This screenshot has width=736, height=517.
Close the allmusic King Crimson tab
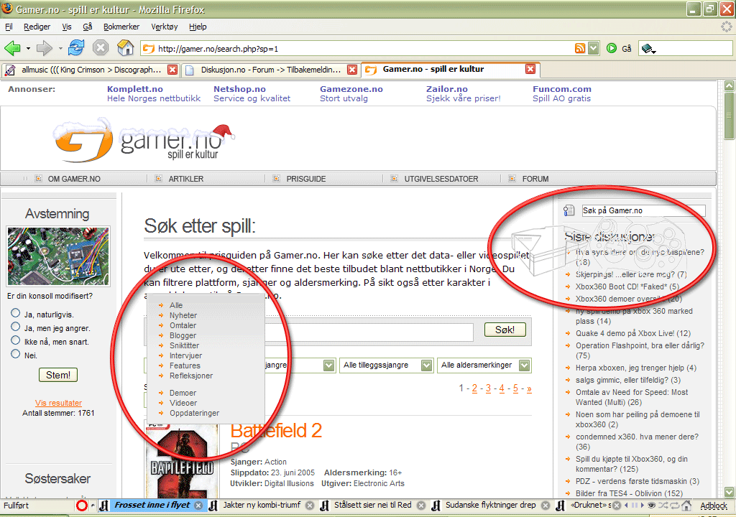click(172, 70)
